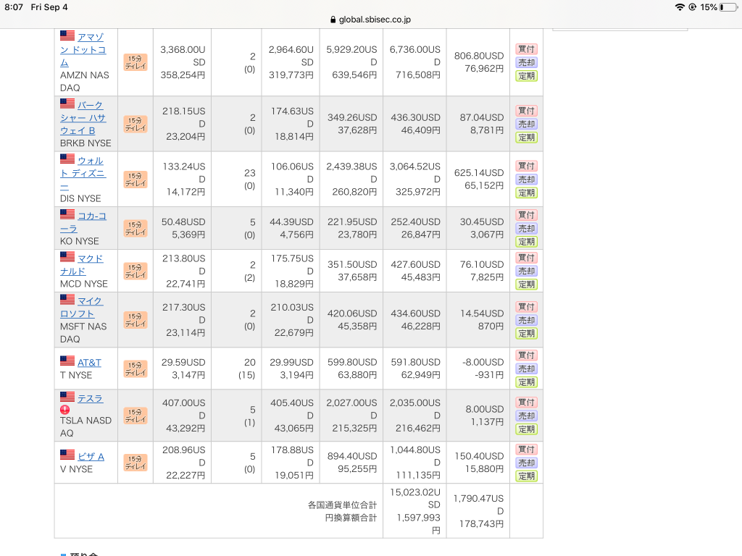Open the Visa A (ビザ A) stock link
This screenshot has height=556, width=742.
[91, 456]
